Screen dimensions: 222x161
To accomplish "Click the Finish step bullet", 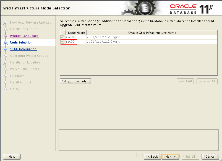I will [x=6, y=89].
